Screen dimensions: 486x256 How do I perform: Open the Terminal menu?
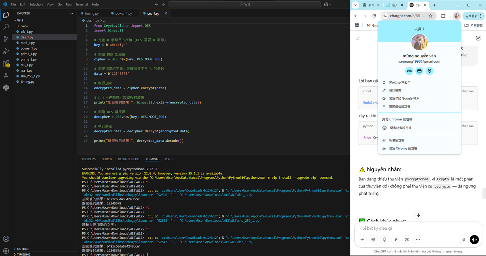[x=81, y=5]
